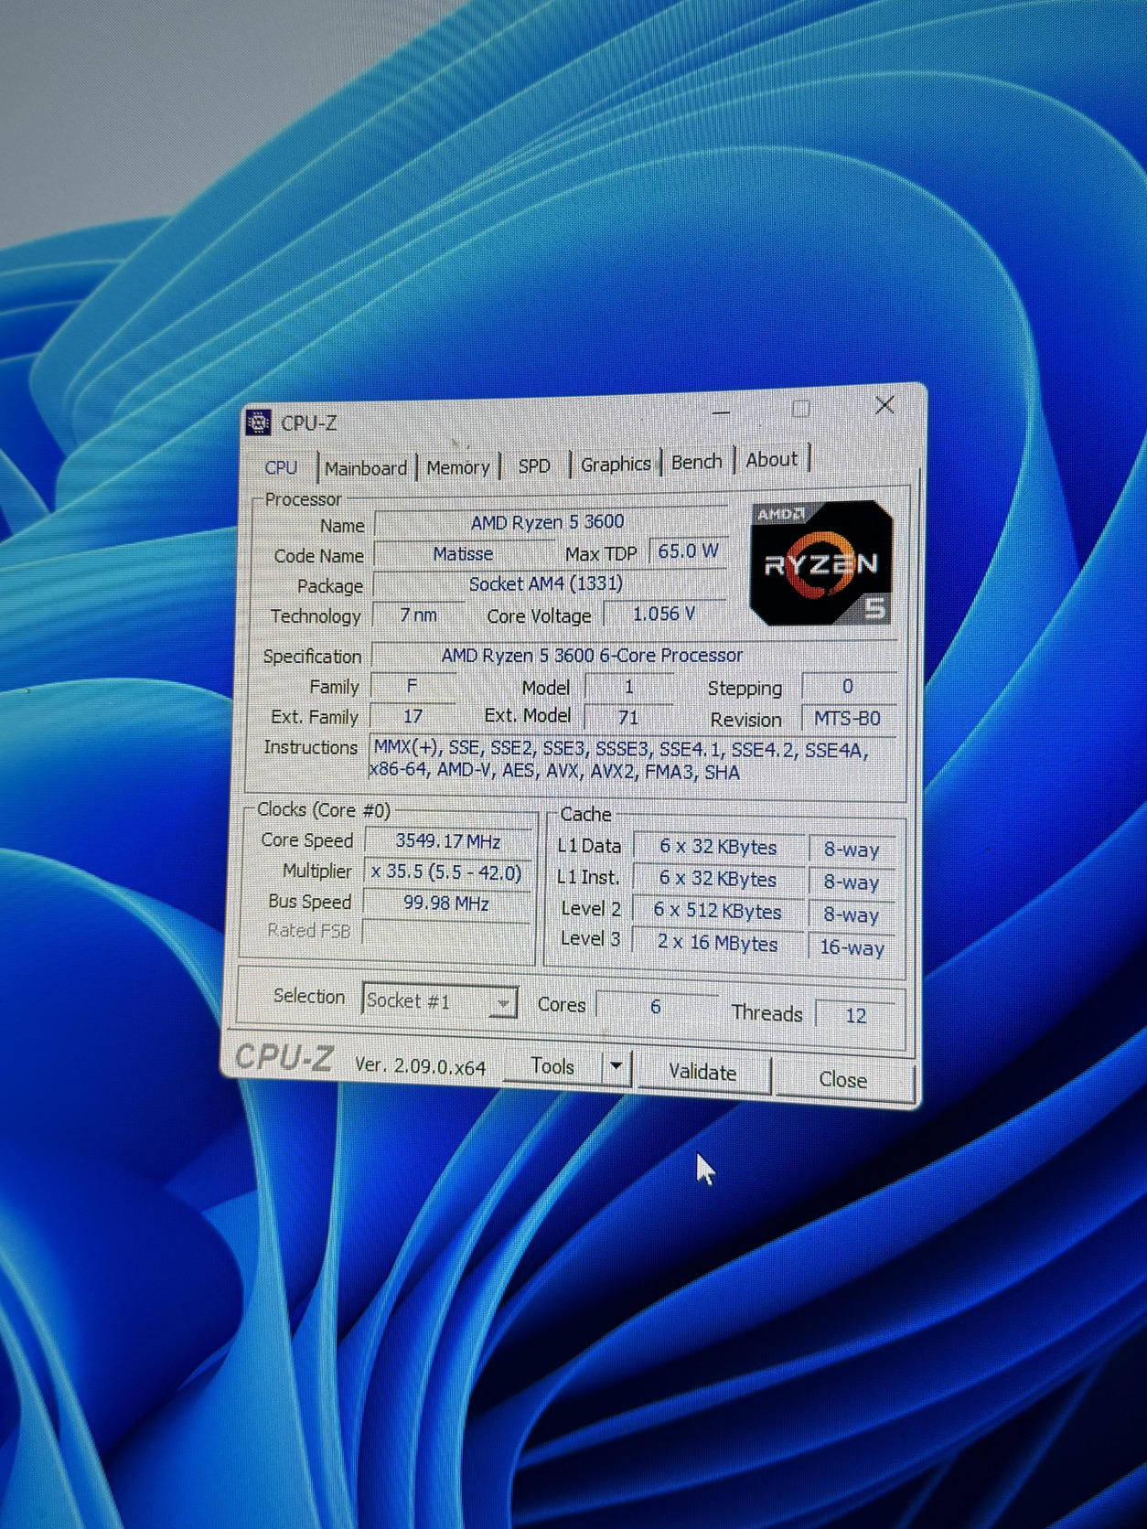Viewport: 1147px width, 1529px height.
Task: Click the Technology value '7 nm'
Action: [417, 615]
